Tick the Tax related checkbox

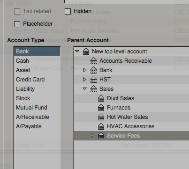pos(17,12)
